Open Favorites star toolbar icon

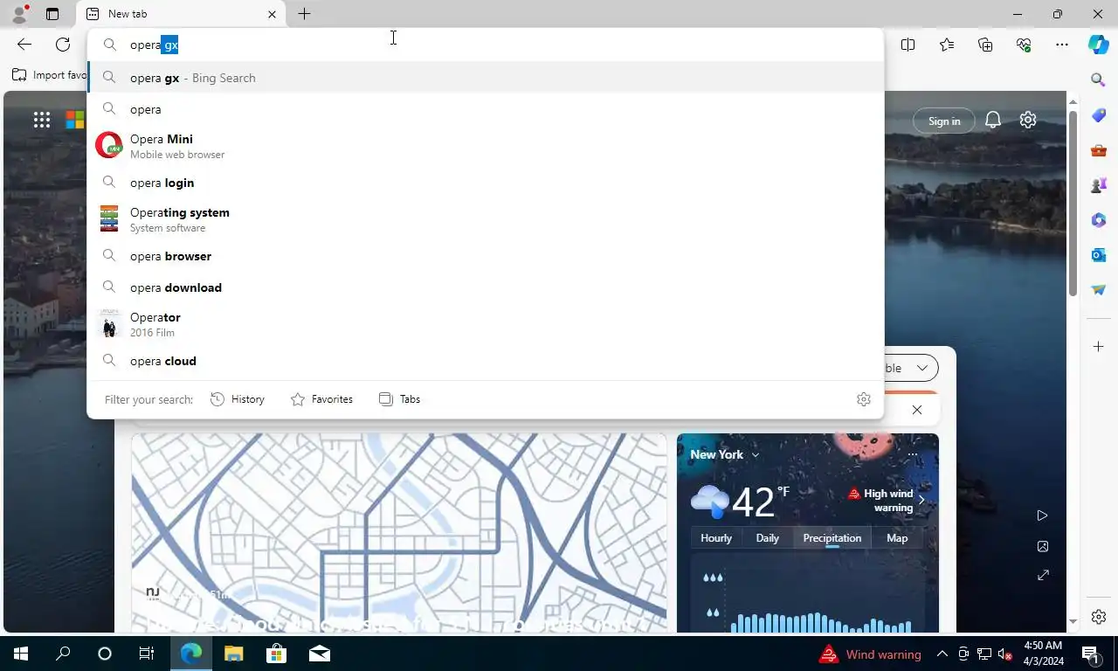947,45
